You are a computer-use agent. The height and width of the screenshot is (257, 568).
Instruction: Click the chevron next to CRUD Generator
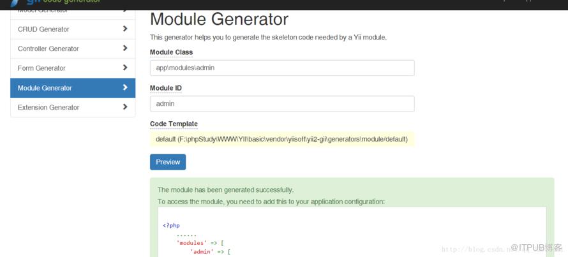(125, 29)
